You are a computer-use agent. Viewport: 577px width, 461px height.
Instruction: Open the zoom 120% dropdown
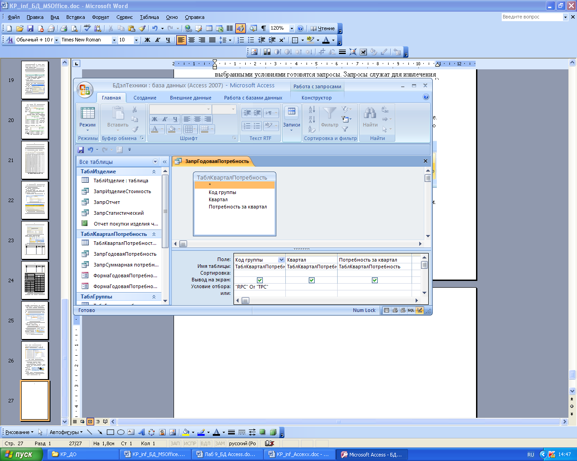tap(292, 28)
